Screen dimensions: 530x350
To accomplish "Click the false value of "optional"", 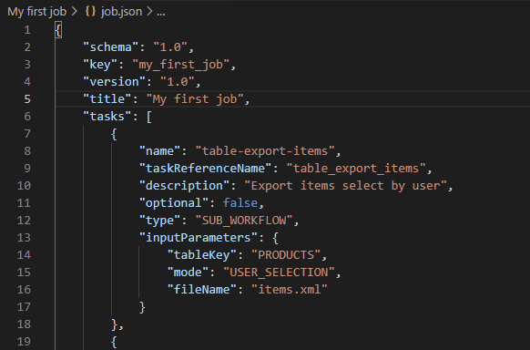I will click(240, 203).
